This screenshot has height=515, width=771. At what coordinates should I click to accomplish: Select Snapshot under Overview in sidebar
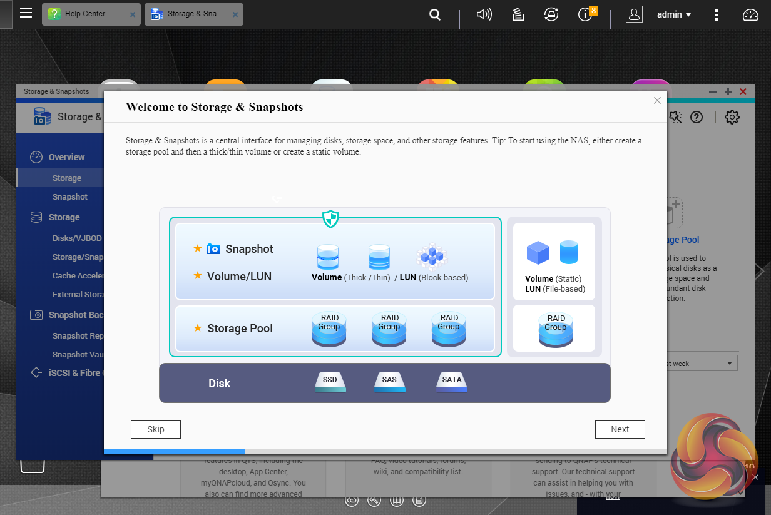70,197
